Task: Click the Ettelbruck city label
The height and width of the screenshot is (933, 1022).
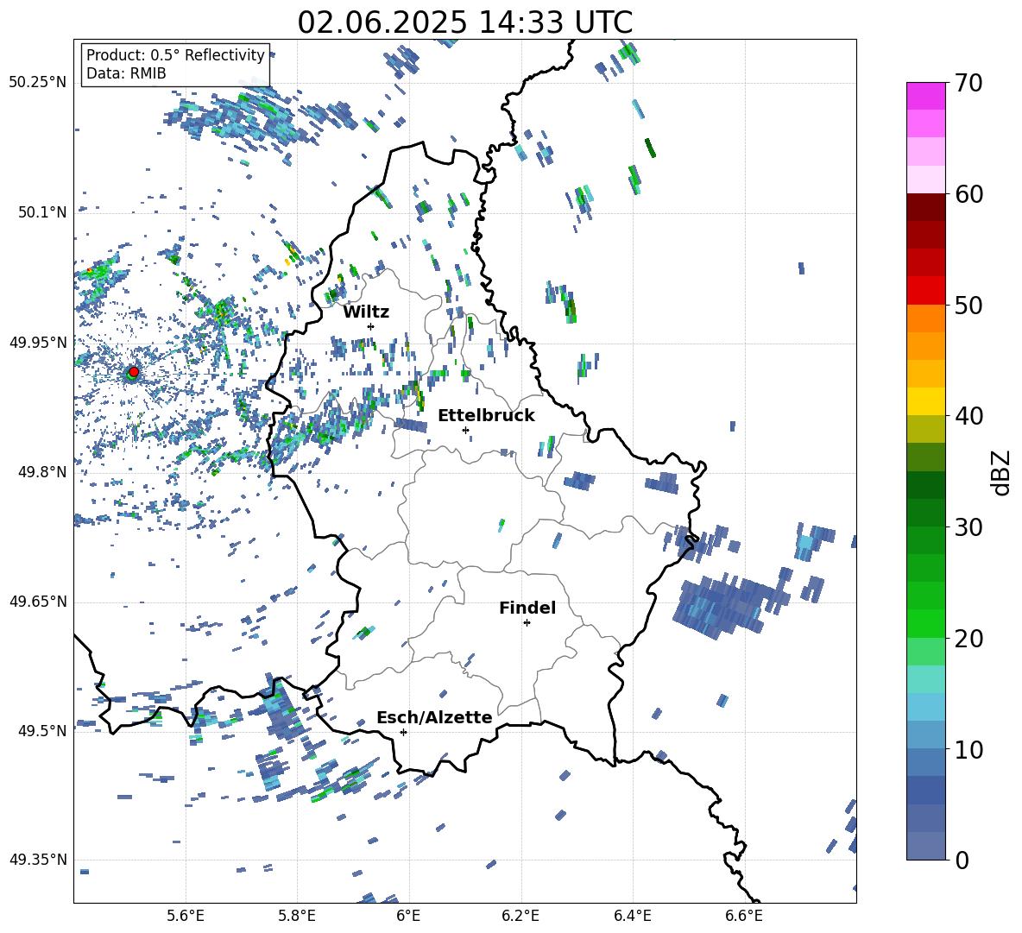Action: click(x=486, y=416)
